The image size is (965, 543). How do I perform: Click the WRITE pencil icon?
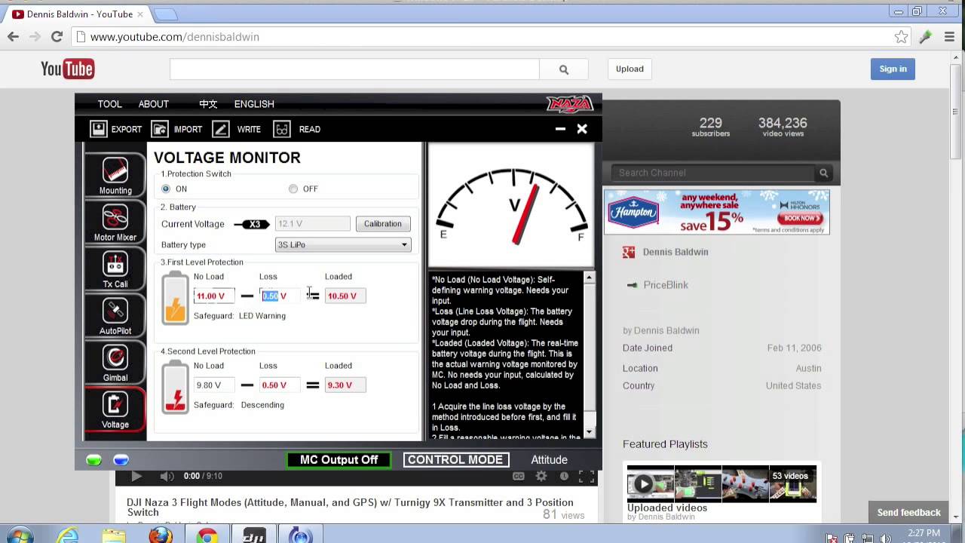point(221,129)
